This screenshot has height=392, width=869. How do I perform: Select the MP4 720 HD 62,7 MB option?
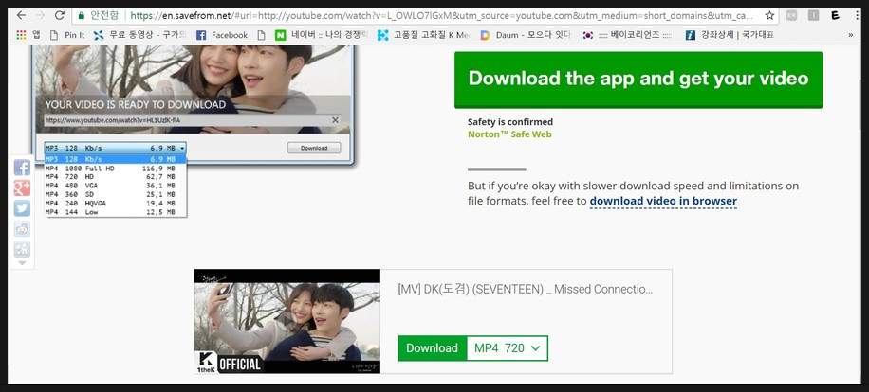116,177
